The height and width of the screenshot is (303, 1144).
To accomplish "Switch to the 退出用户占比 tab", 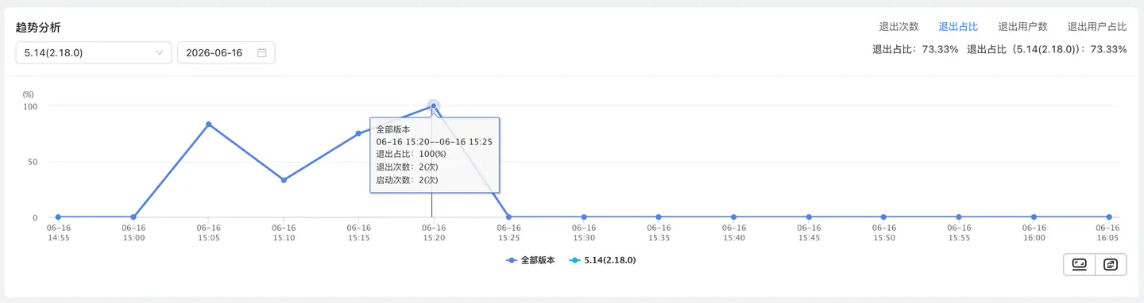I will pyautogui.click(x=1097, y=27).
